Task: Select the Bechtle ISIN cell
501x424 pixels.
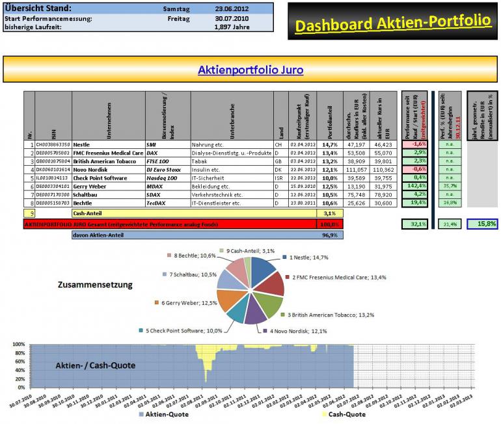Action: [x=53, y=203]
